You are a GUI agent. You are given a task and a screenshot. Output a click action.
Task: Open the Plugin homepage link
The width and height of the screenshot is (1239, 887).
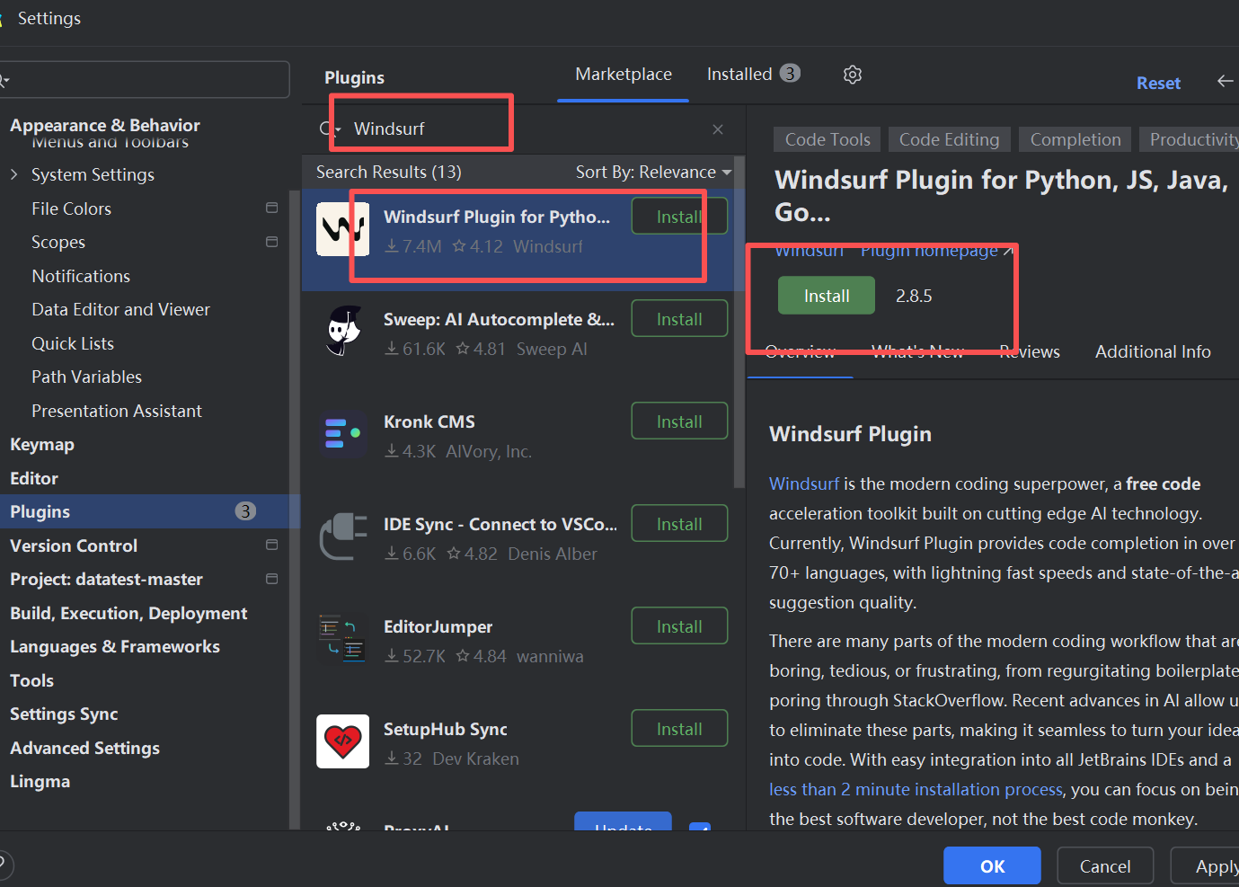(x=936, y=251)
